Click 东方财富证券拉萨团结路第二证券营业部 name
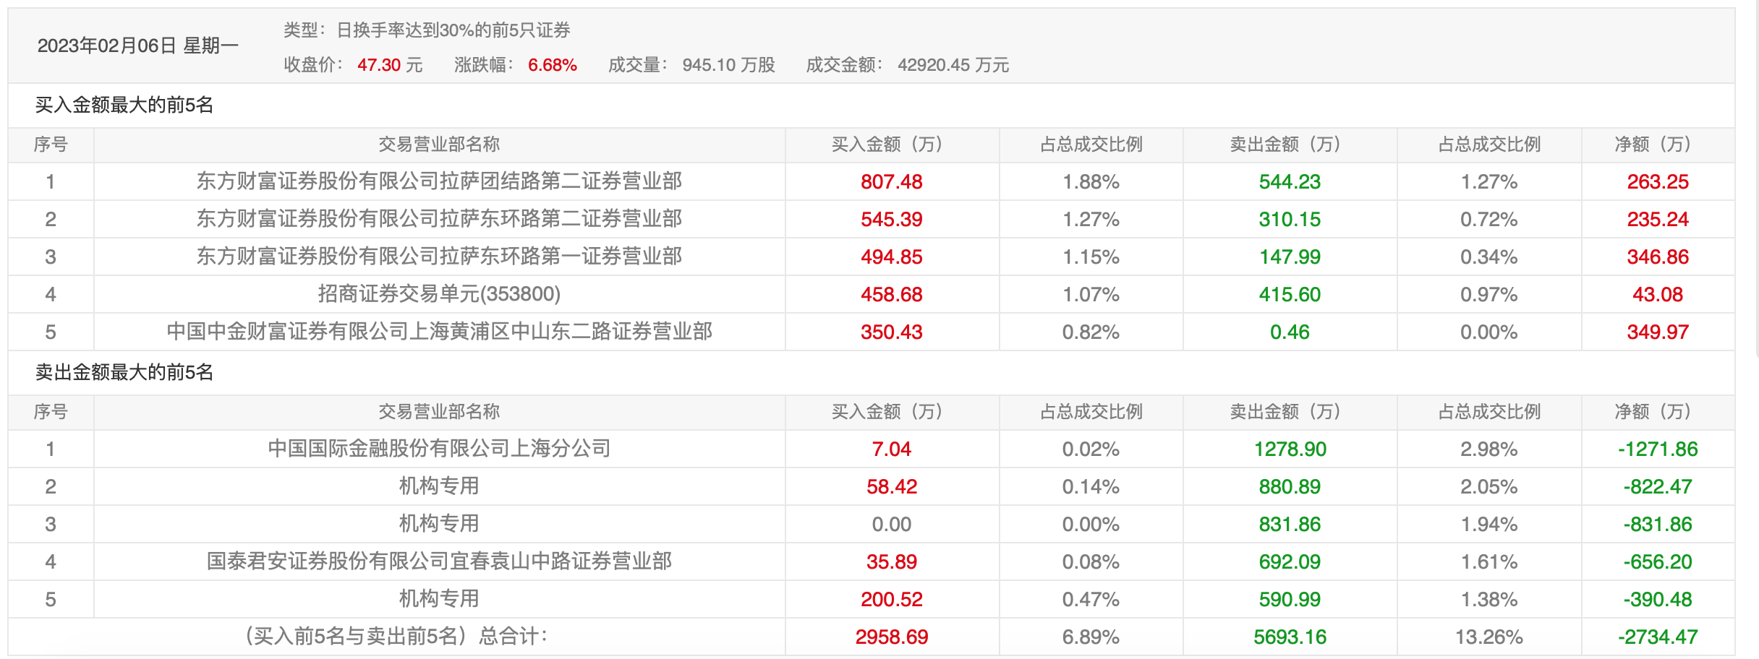The width and height of the screenshot is (1759, 659). tap(439, 181)
